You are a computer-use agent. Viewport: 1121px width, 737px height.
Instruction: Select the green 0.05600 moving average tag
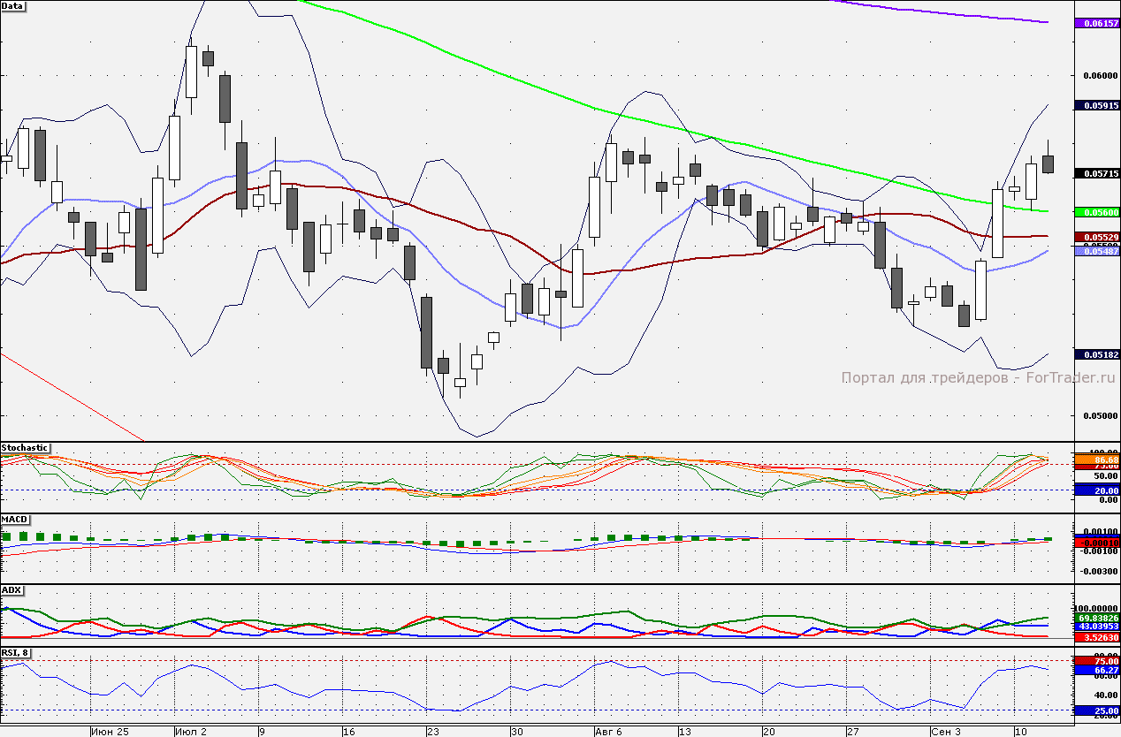[x=1096, y=212]
